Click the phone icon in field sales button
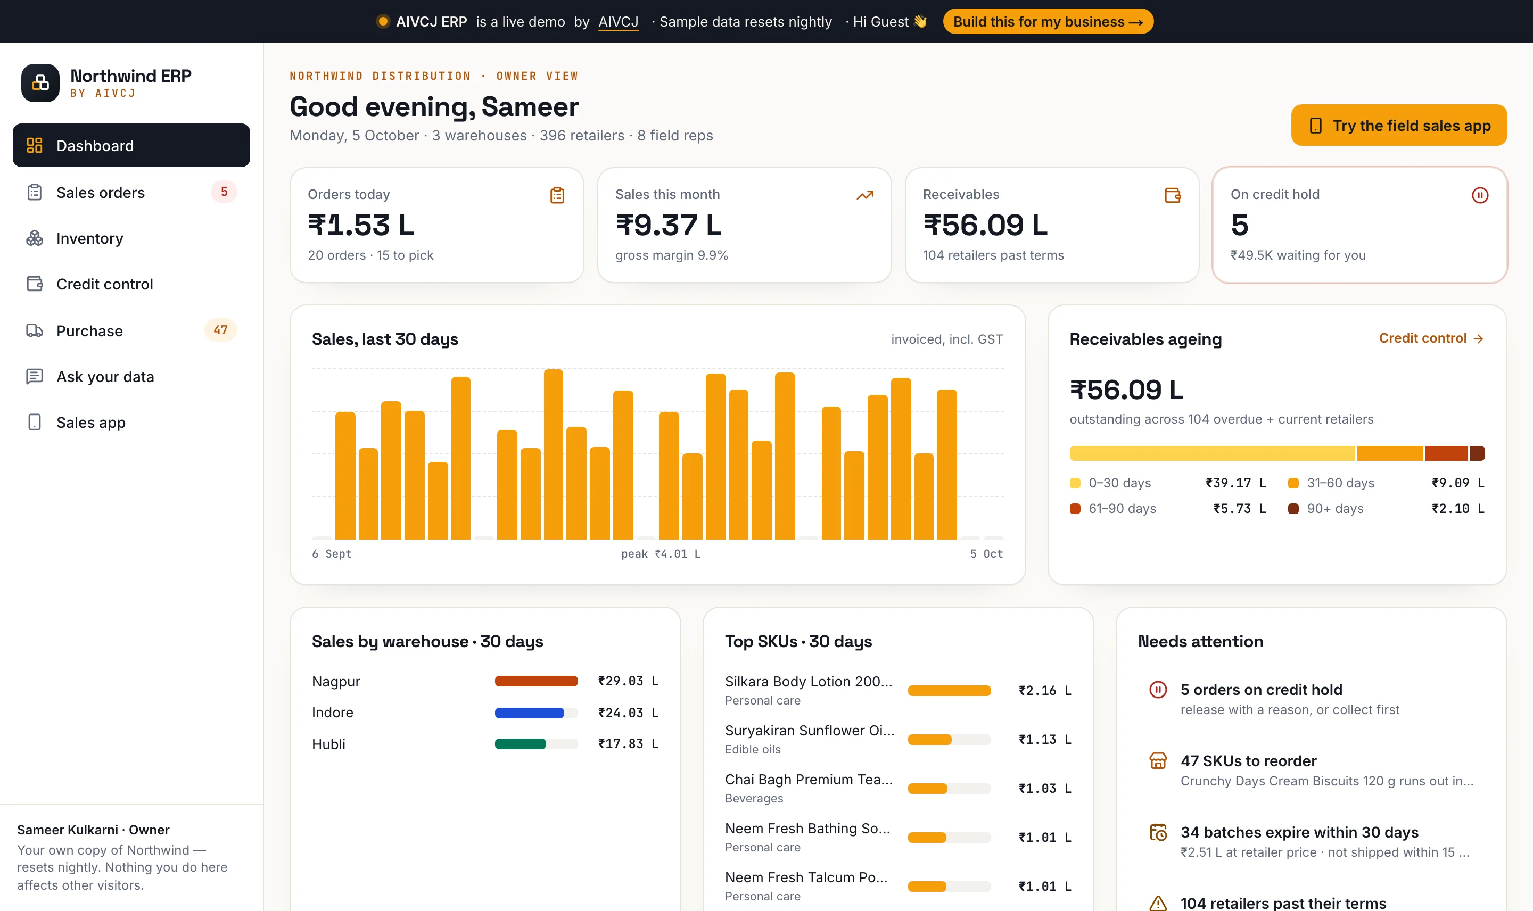Viewport: 1533px width, 911px height. 1316,125
